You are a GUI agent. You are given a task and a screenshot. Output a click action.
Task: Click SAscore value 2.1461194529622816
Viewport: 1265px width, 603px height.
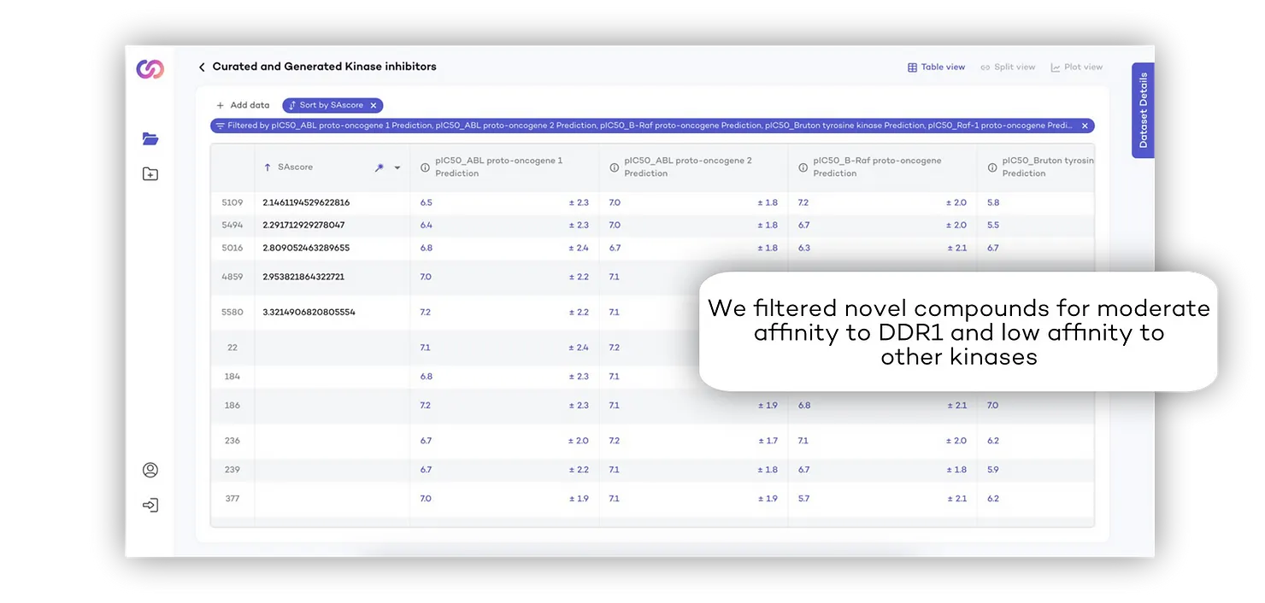point(306,202)
